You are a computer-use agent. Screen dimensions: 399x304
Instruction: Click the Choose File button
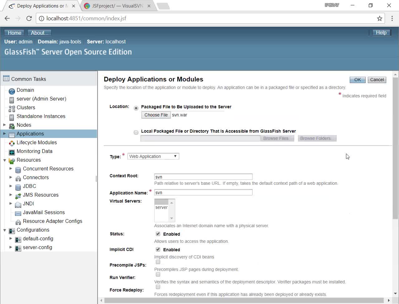coord(156,115)
